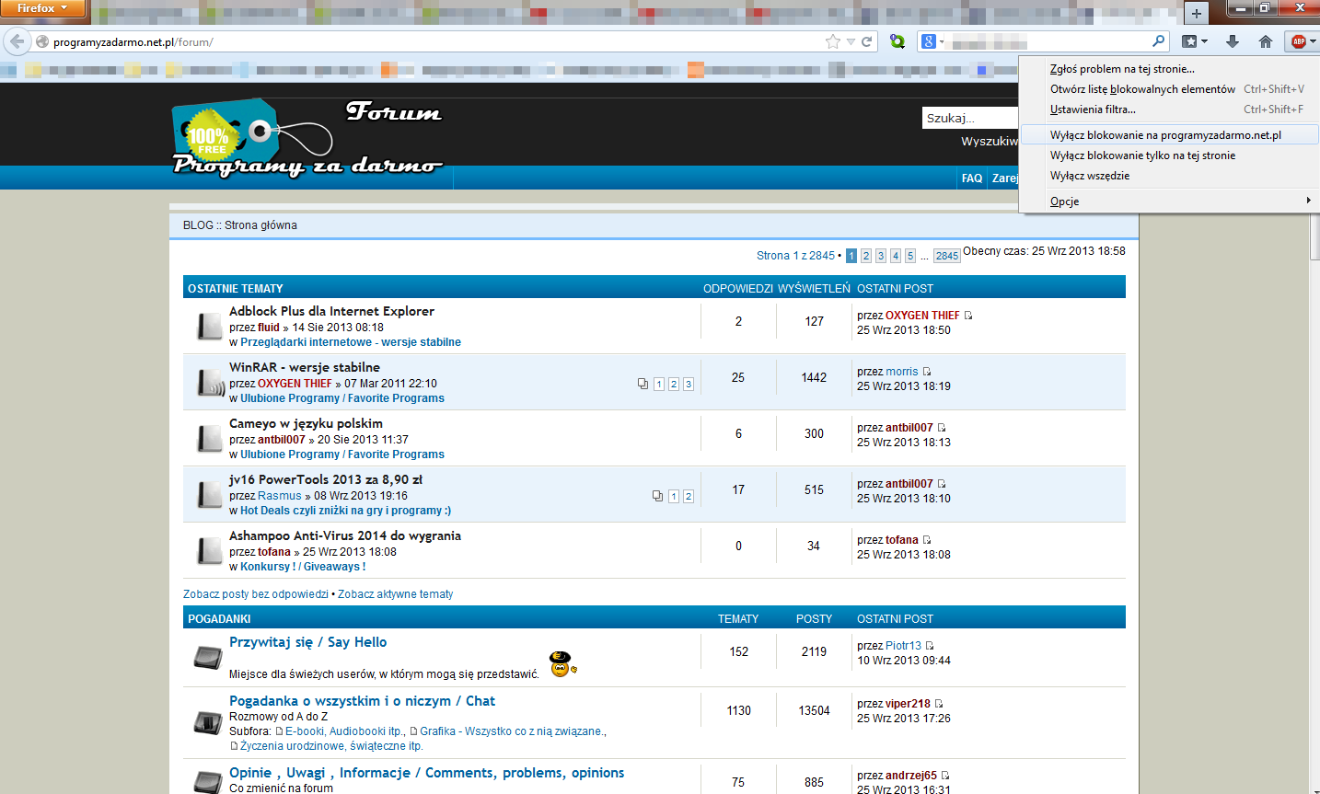This screenshot has width=1320, height=794.
Task: View latest post icon next to tofana
Action: (x=927, y=540)
